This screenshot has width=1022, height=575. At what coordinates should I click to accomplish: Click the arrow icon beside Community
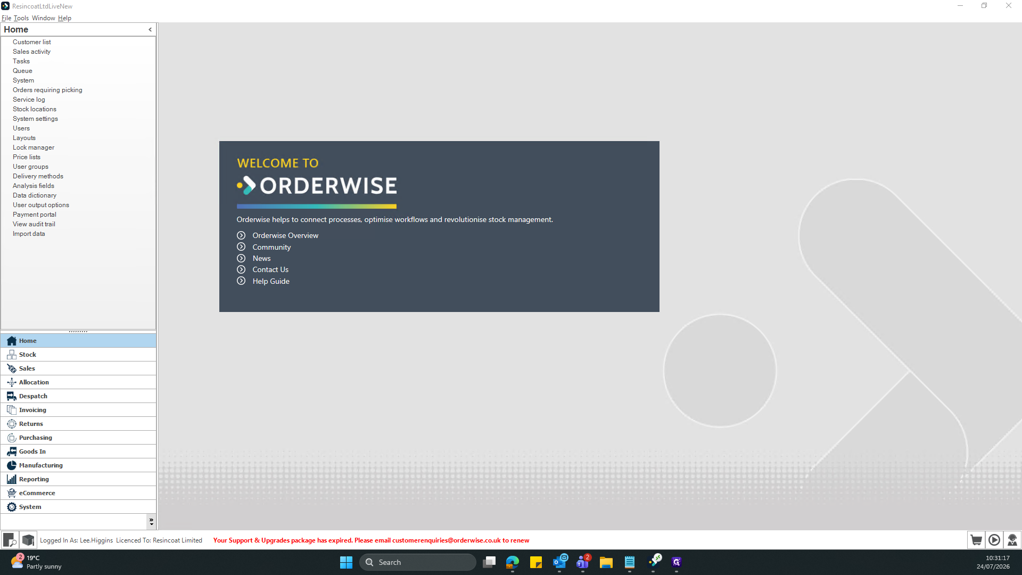(241, 247)
